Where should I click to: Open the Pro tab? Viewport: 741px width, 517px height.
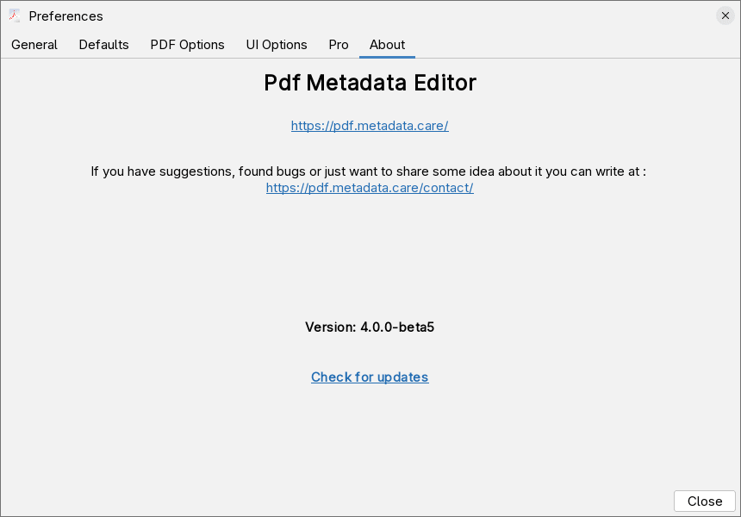339,45
